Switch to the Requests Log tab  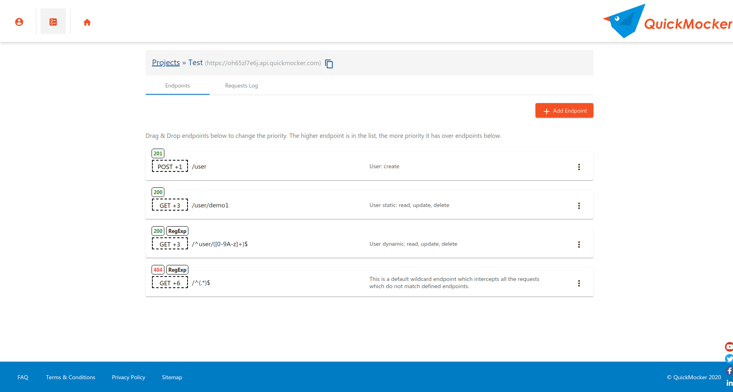[242, 86]
